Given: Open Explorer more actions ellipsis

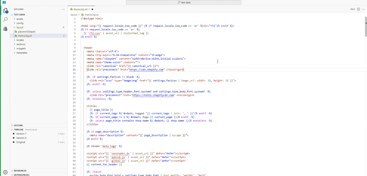Looking at the screenshot, I should (63, 9).
